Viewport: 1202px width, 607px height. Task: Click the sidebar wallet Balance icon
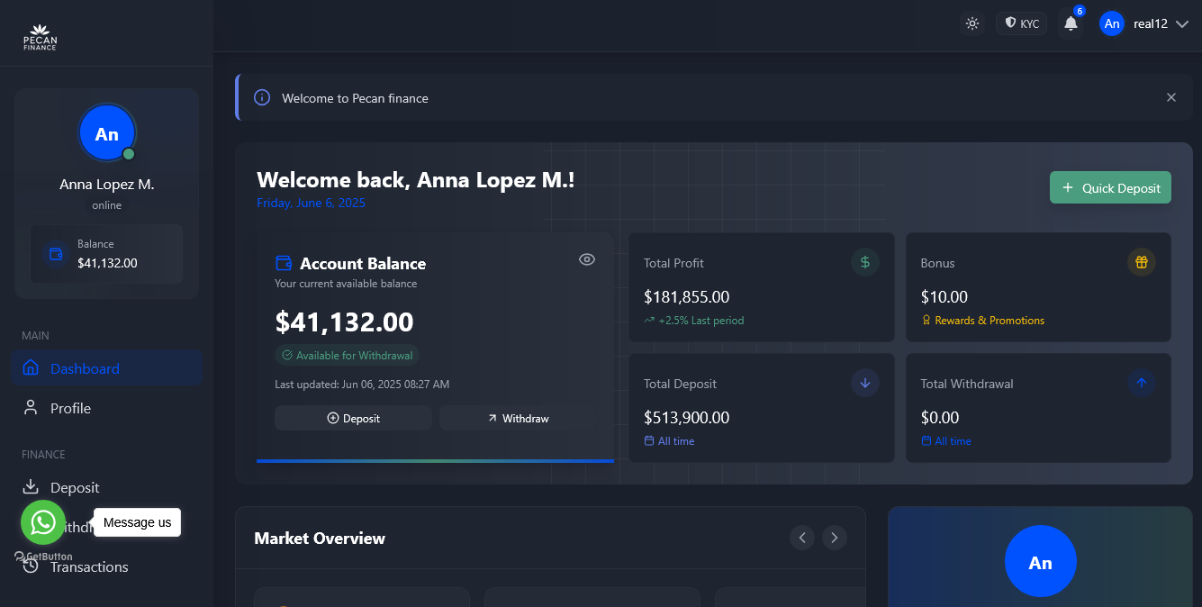(56, 254)
